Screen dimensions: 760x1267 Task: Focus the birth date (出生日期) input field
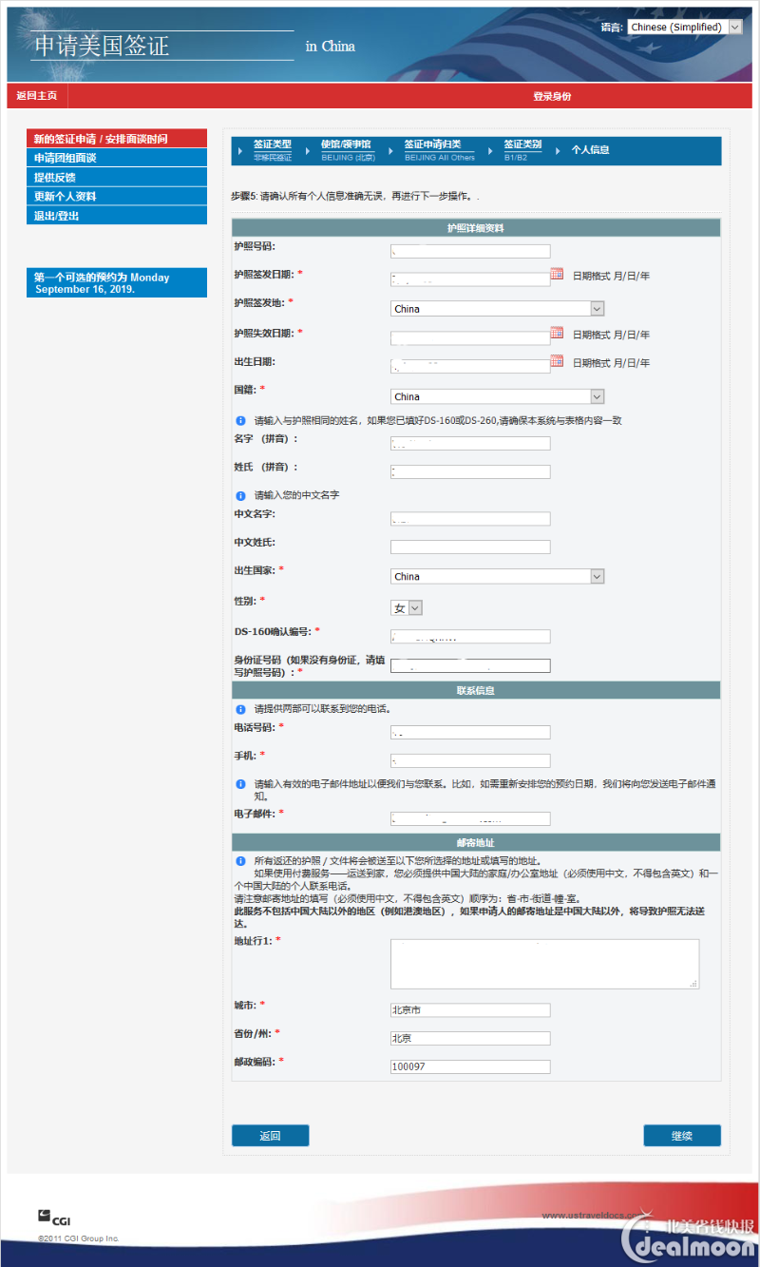coord(470,367)
